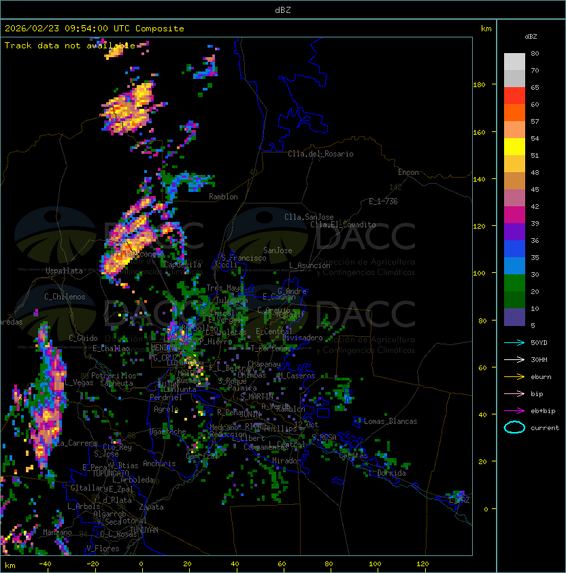Click the '60' tick on horizontal km axis
This screenshot has width=566, height=573.
click(282, 564)
